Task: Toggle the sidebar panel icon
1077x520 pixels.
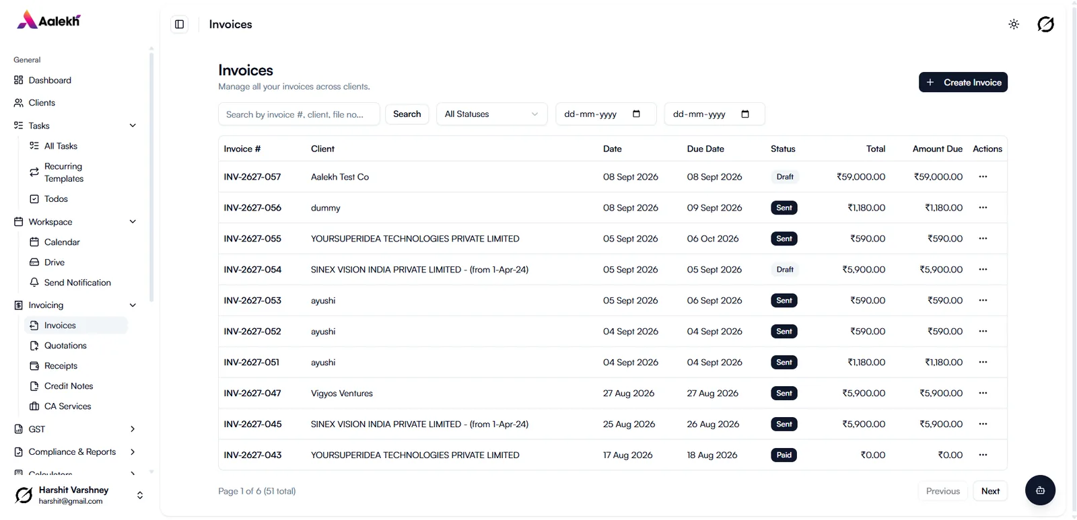Action: point(179,24)
